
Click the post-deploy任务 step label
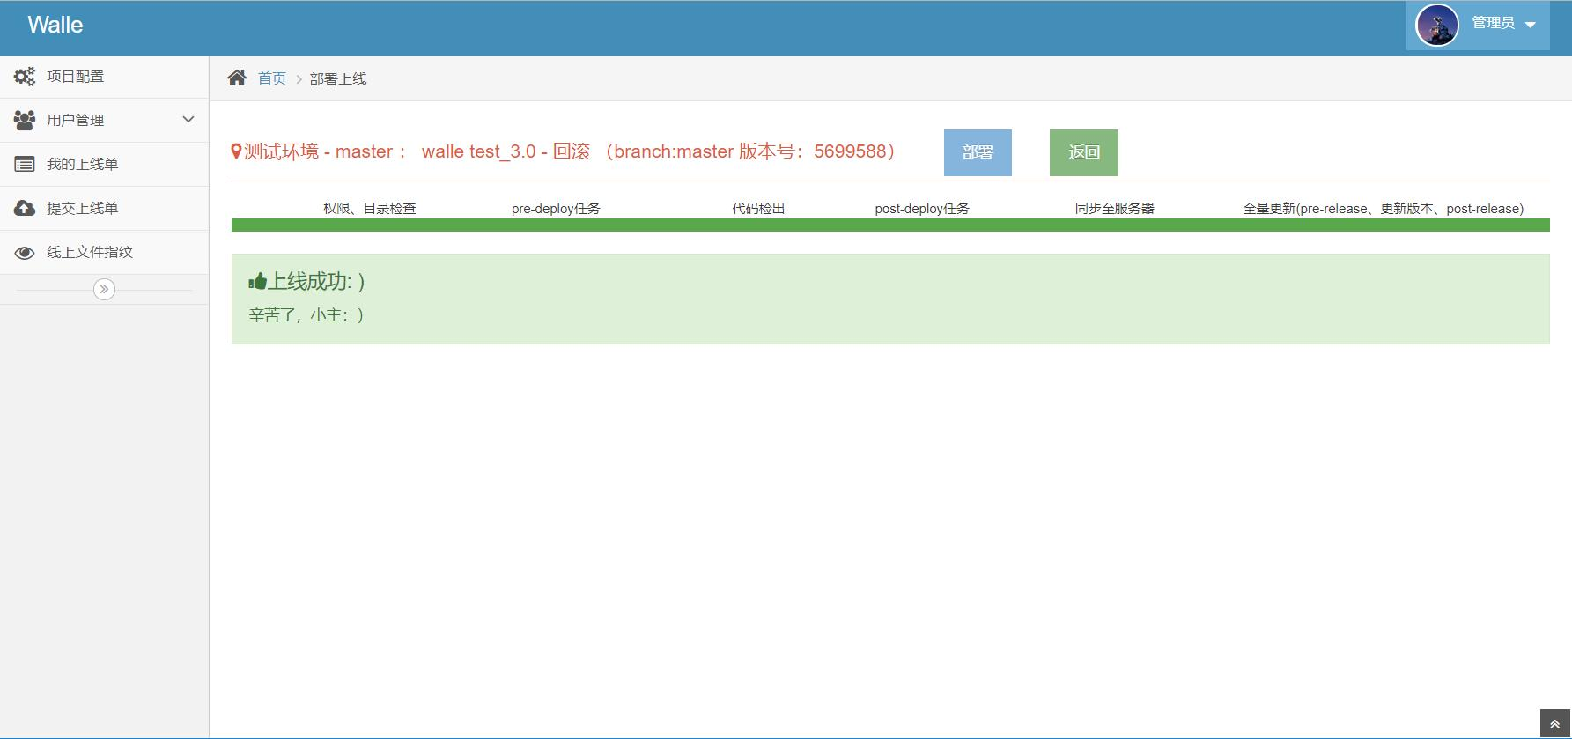(x=922, y=209)
